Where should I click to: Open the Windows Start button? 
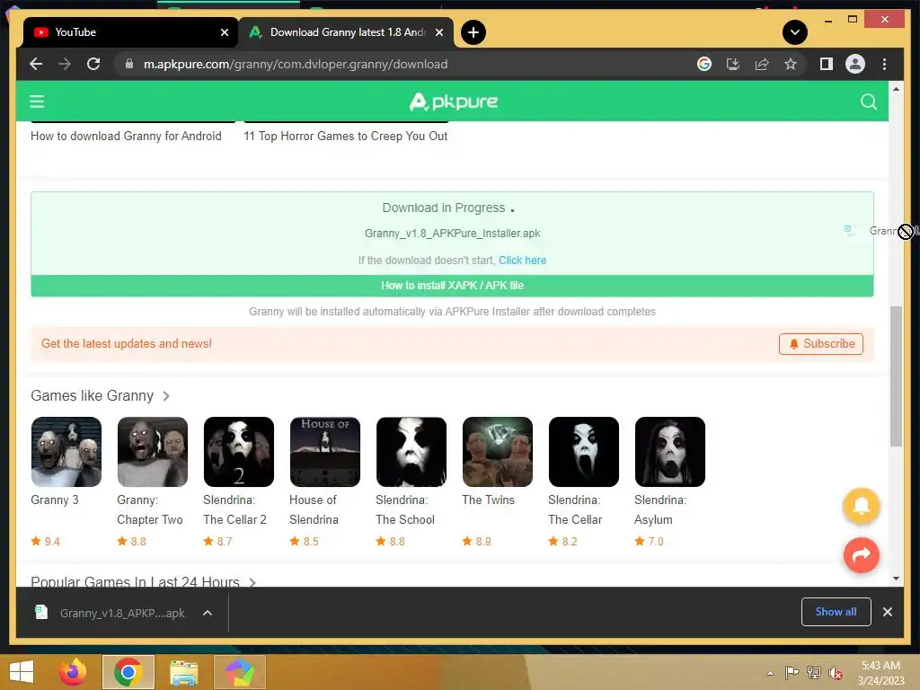22,672
